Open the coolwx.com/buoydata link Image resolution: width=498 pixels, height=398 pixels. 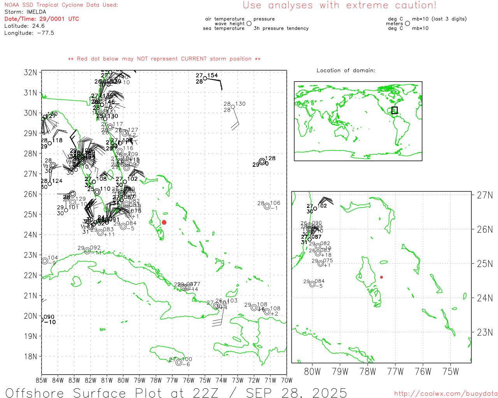pos(445,394)
